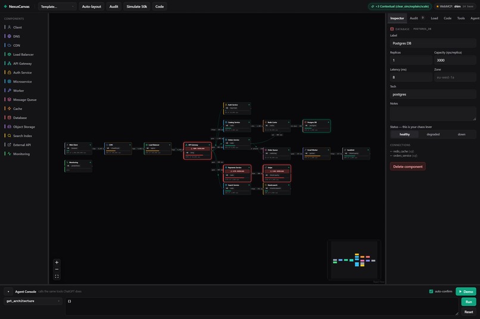Pick the Object Storage component
This screenshot has width=480, height=319.
point(24,127)
